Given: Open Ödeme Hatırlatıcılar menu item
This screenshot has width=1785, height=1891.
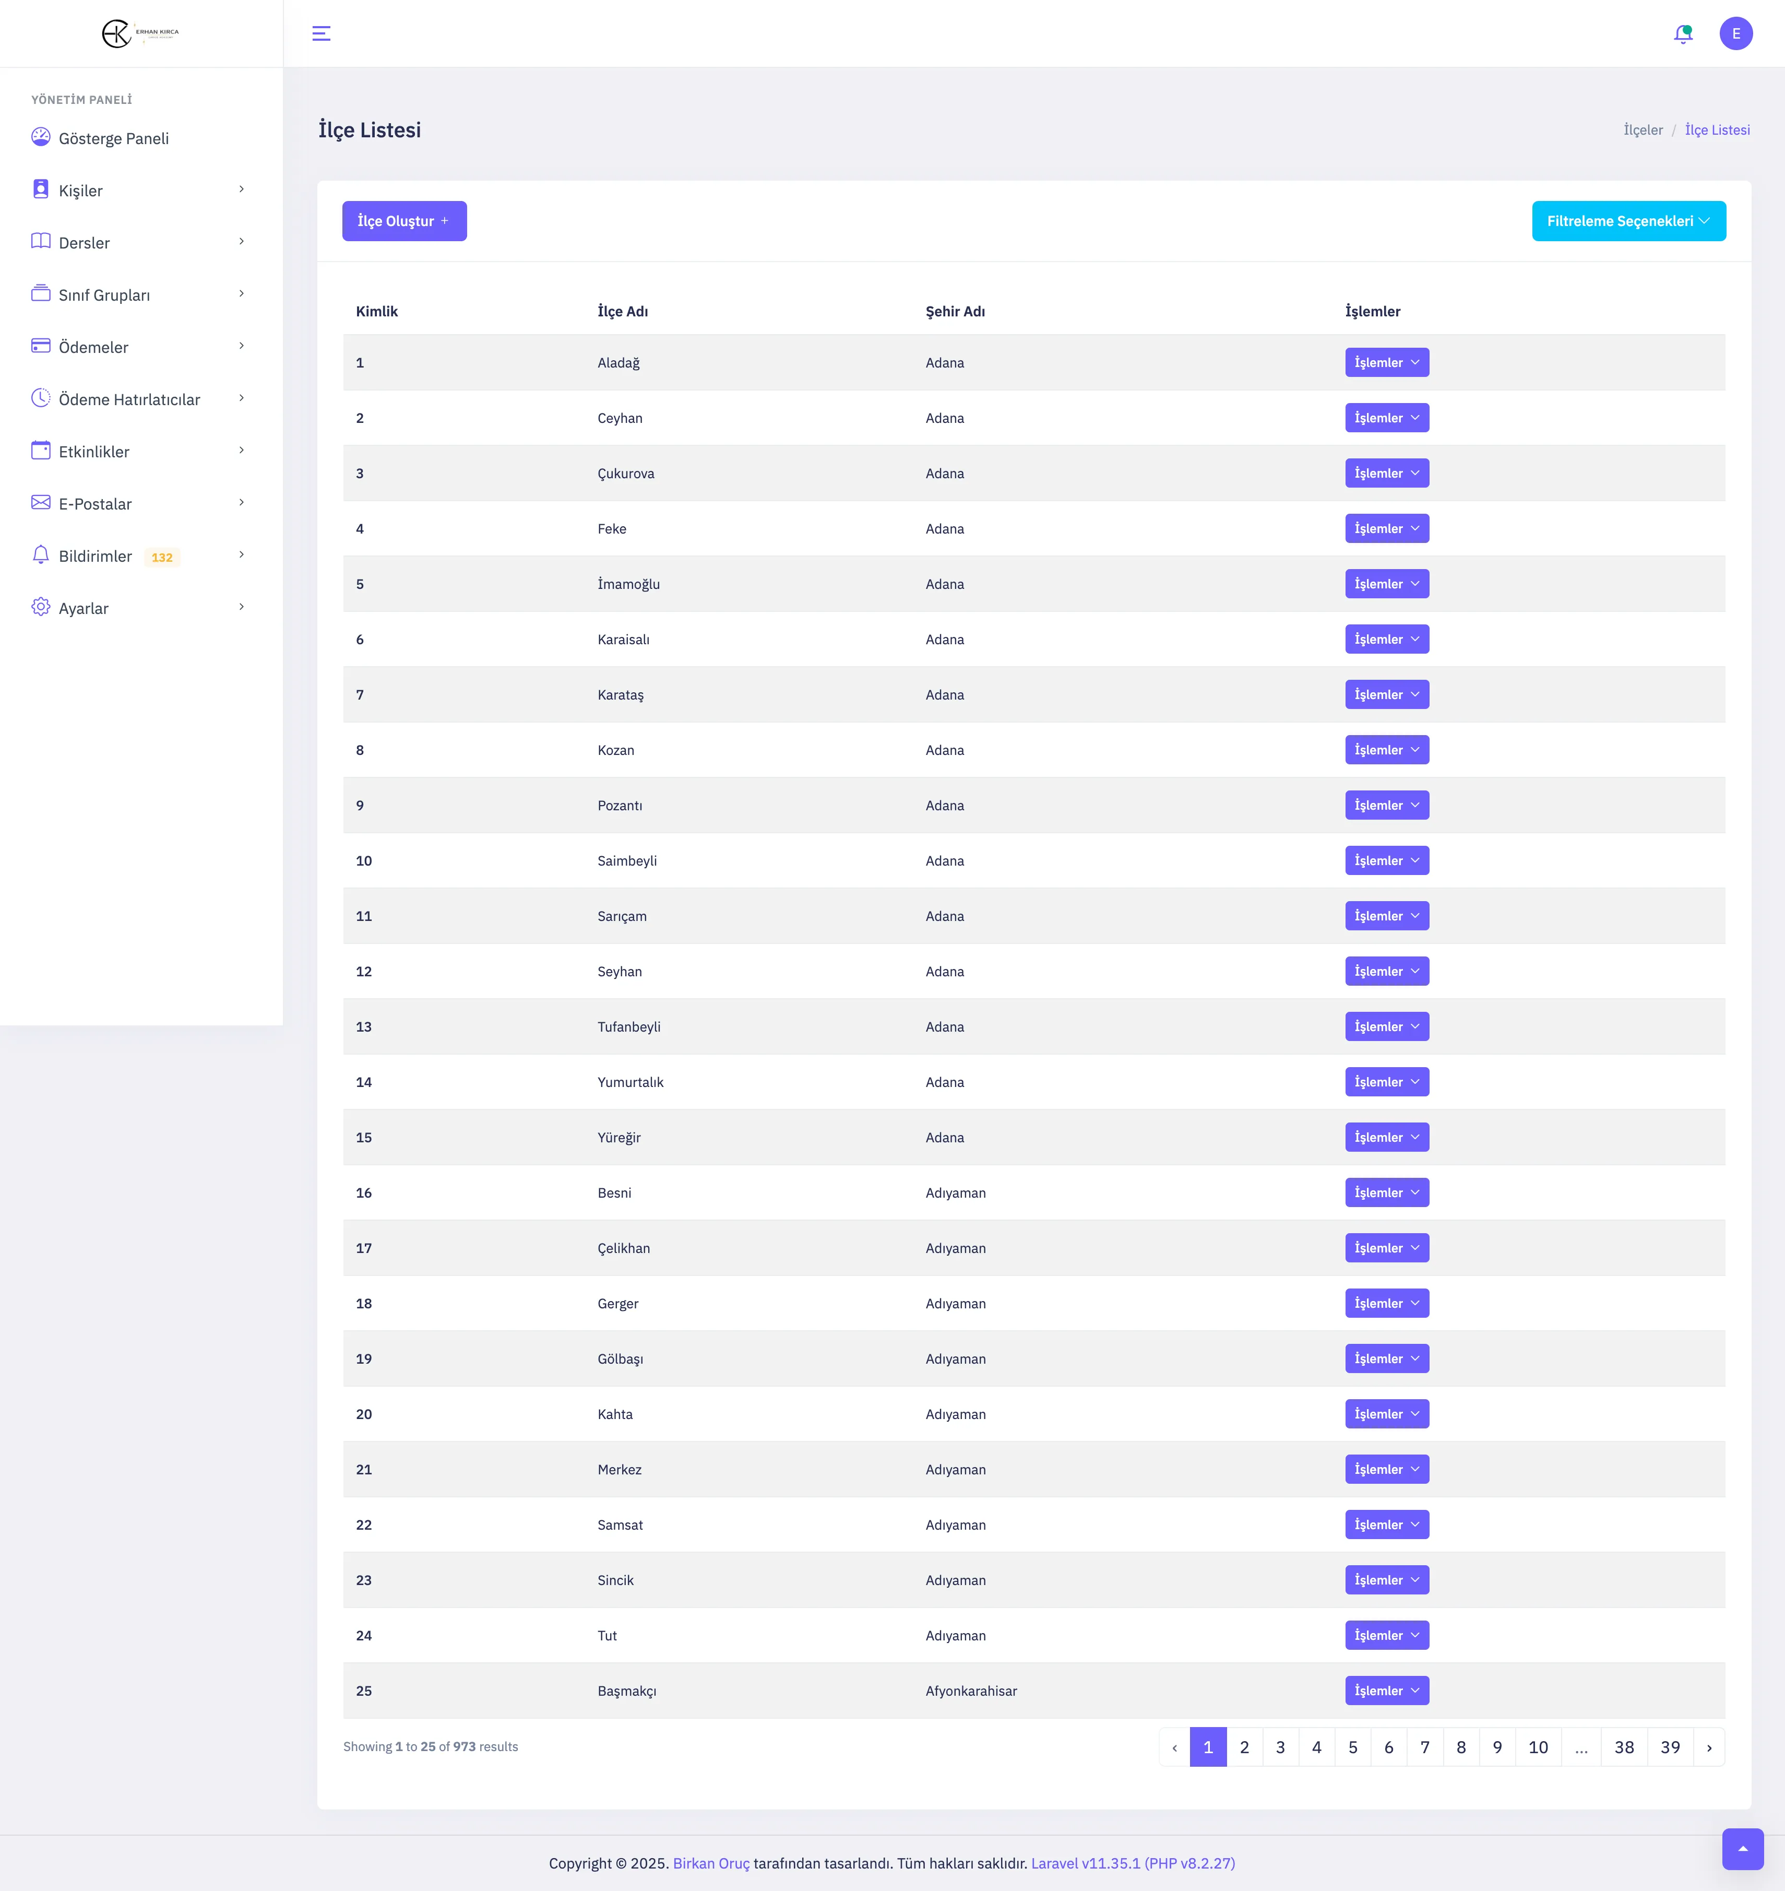Looking at the screenshot, I should coord(129,400).
